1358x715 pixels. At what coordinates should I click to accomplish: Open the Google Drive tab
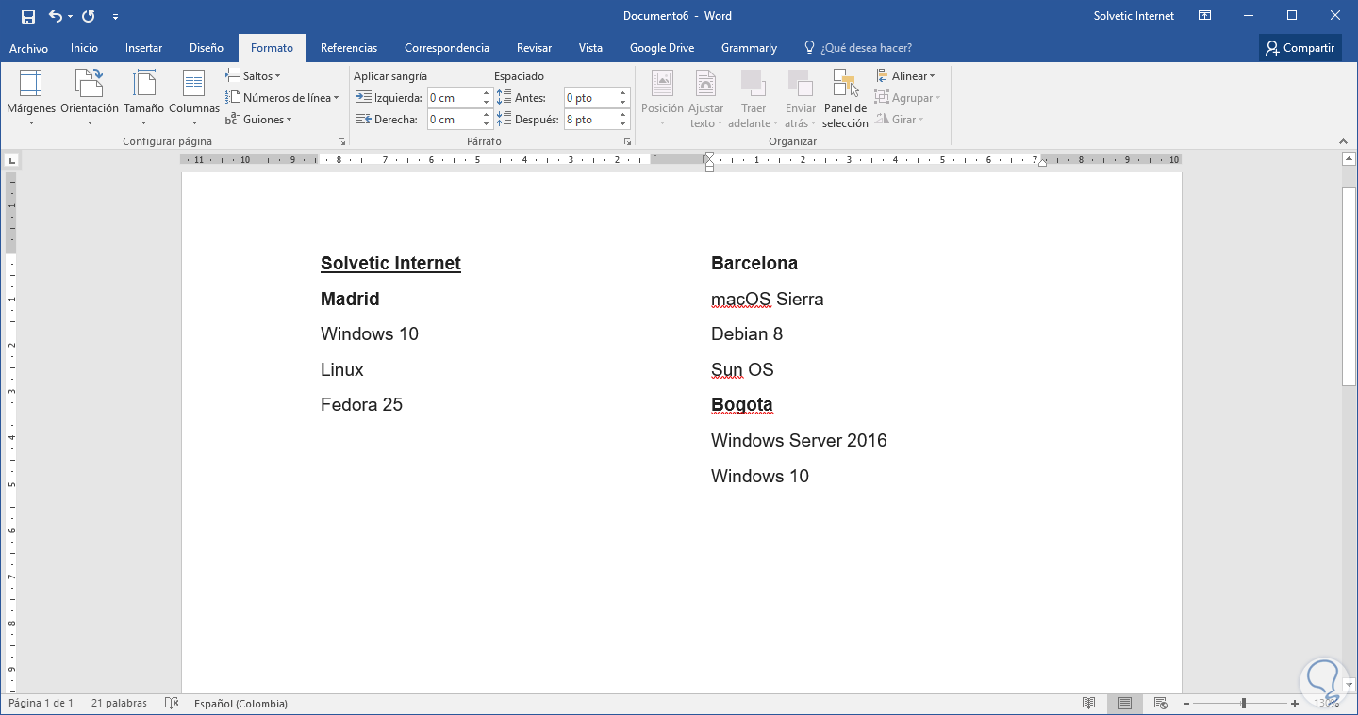(x=662, y=48)
